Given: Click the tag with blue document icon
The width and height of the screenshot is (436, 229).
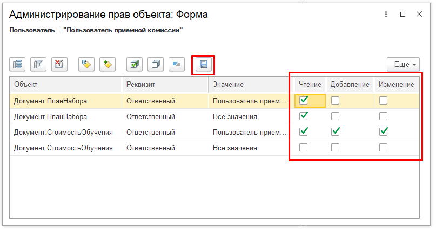Looking at the screenshot, I should pyautogui.click(x=86, y=64).
